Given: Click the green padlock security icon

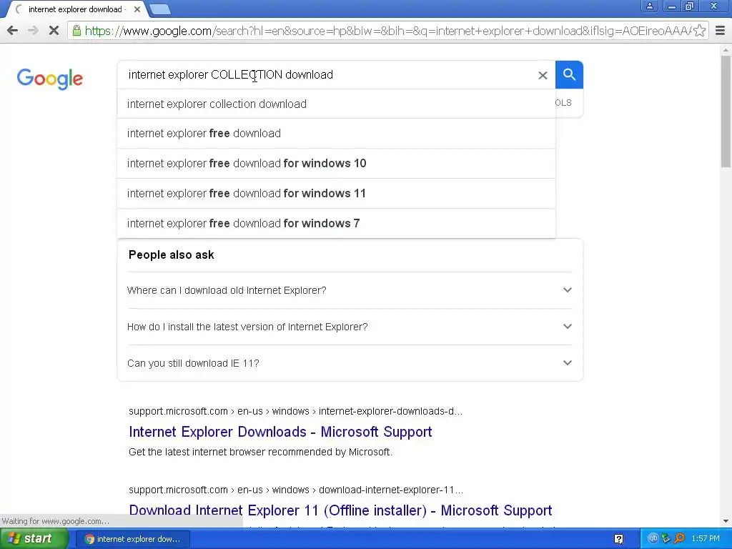Looking at the screenshot, I should point(76,31).
